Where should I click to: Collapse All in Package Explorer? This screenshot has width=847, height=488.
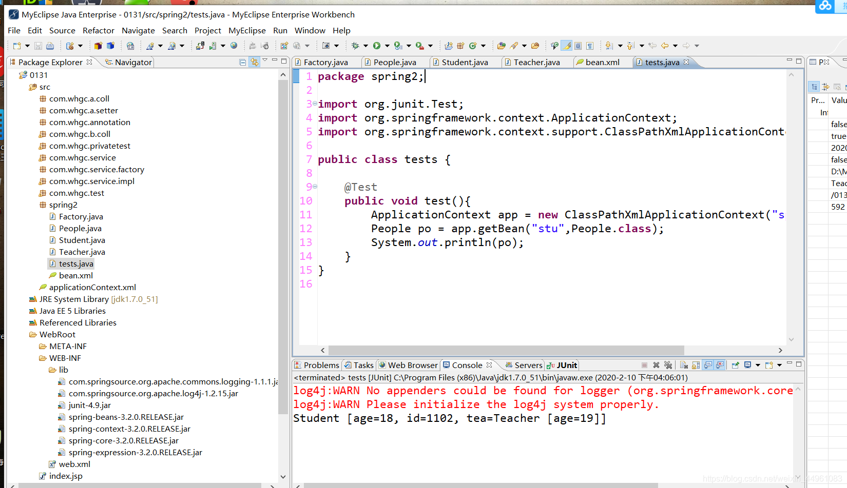[242, 62]
